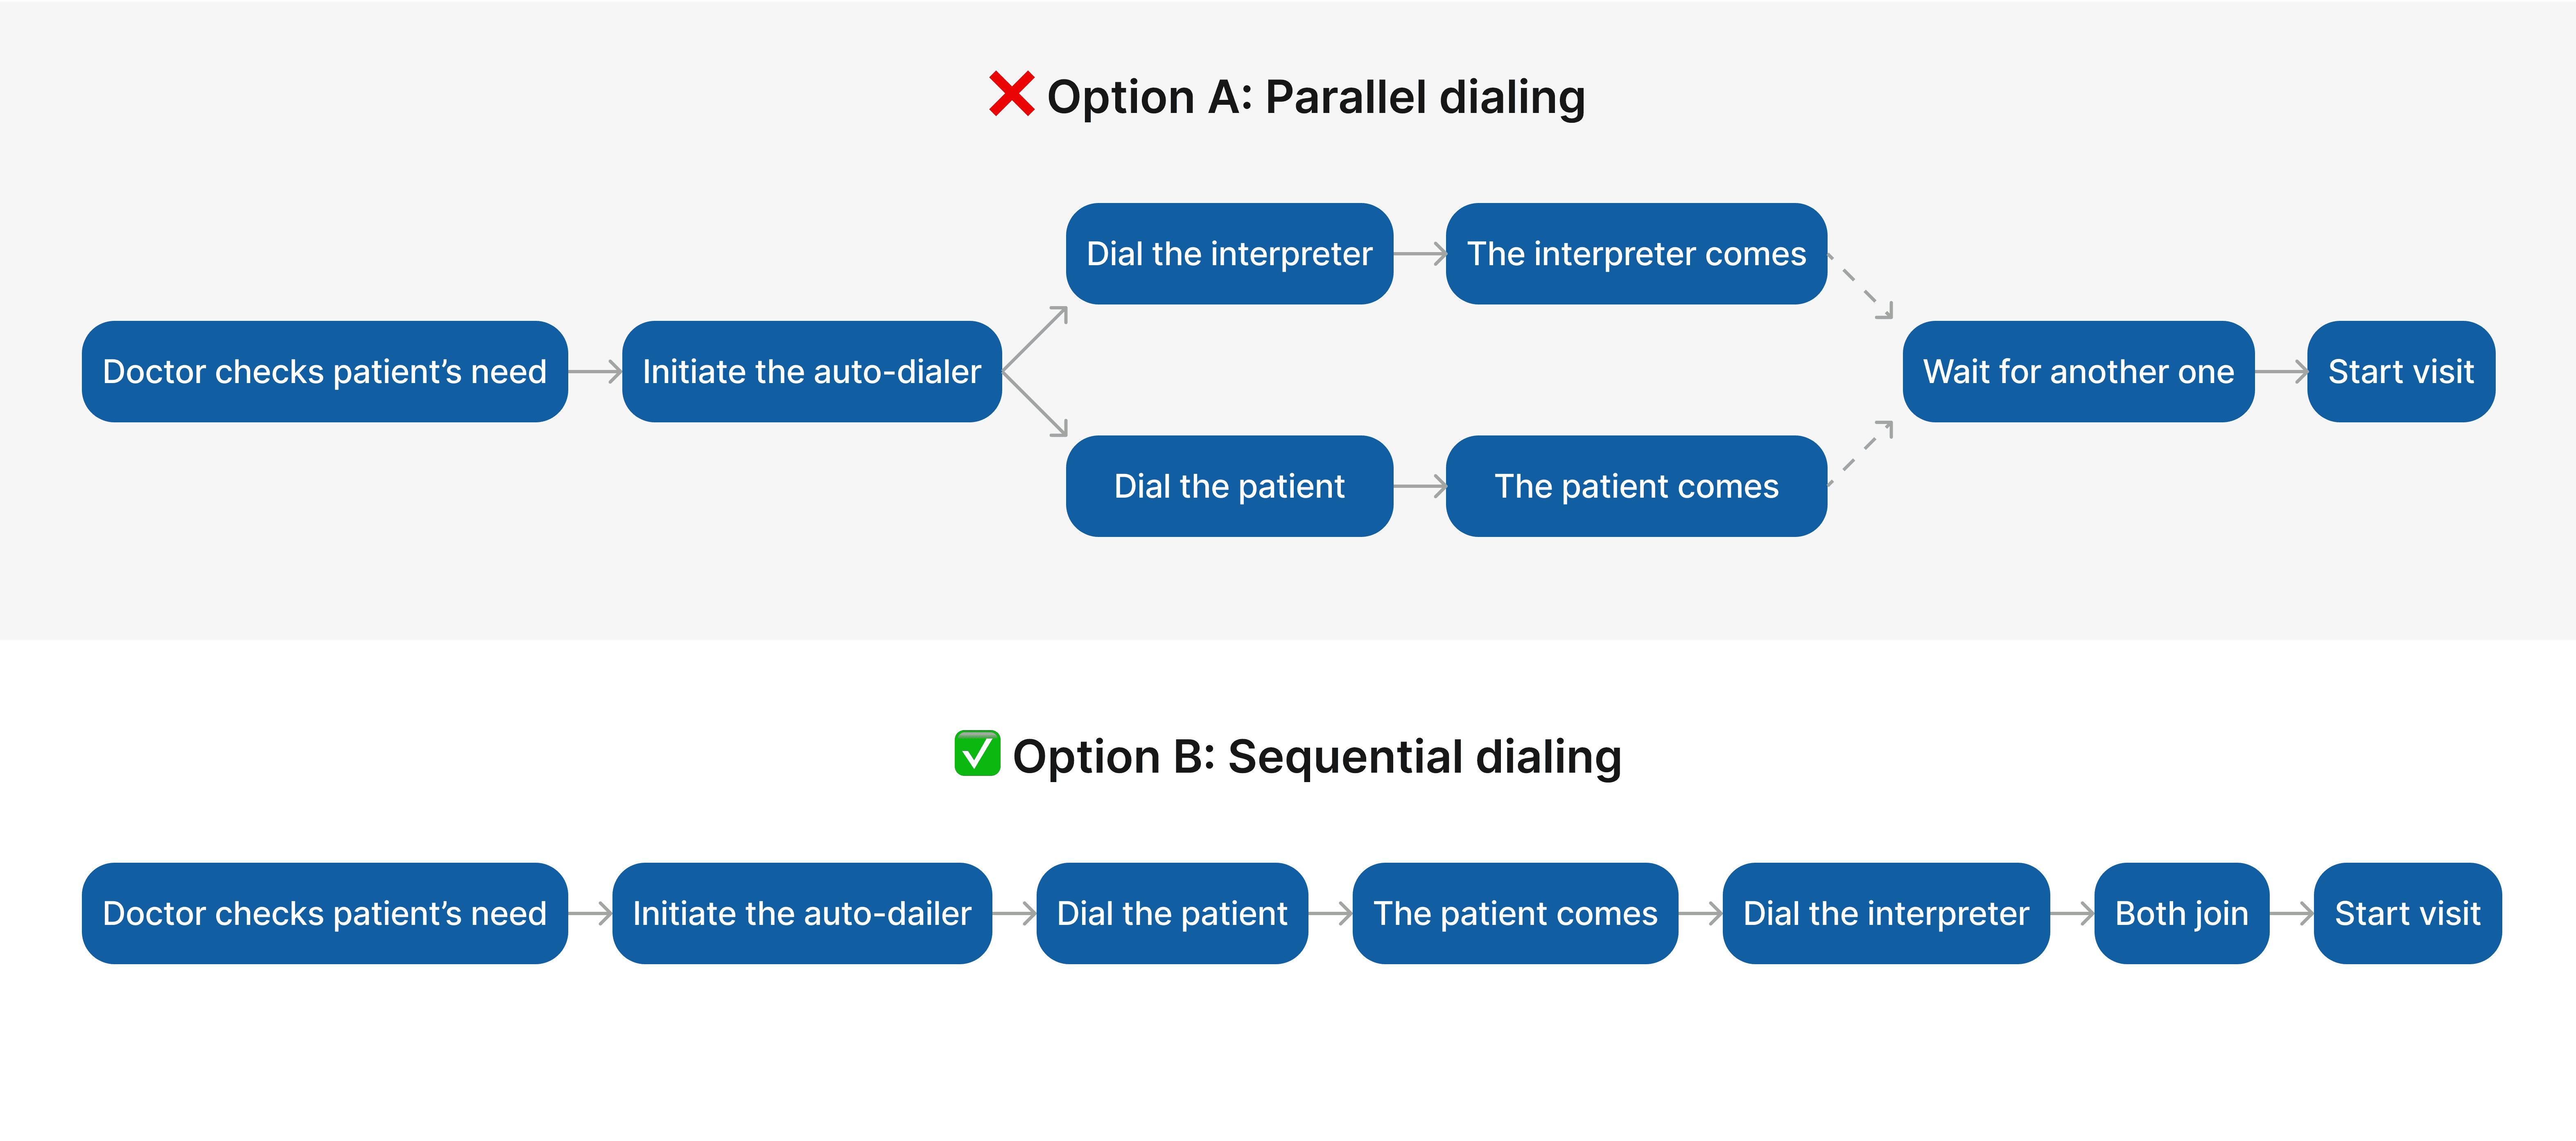Click 'Dial the interpreter' in Option B
The height and width of the screenshot is (1141, 2576).
point(1886,913)
